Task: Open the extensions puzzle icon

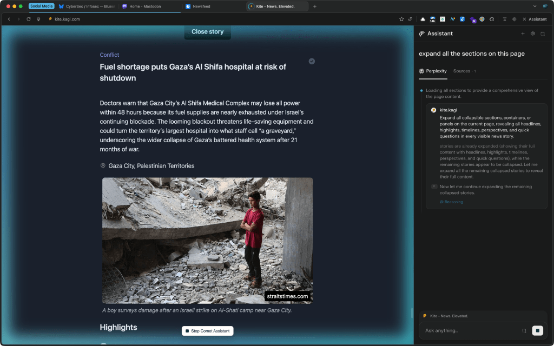Action: pos(491,19)
